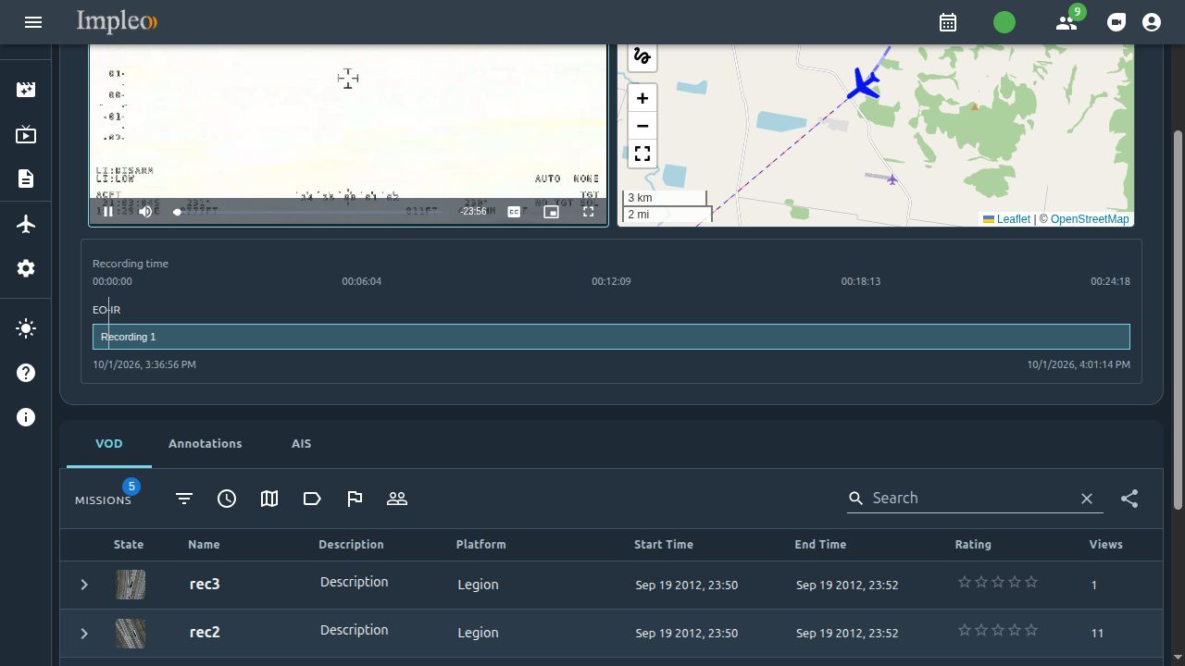The width and height of the screenshot is (1185, 666).
Task: Open the document icon in sidebar
Action: point(26,179)
